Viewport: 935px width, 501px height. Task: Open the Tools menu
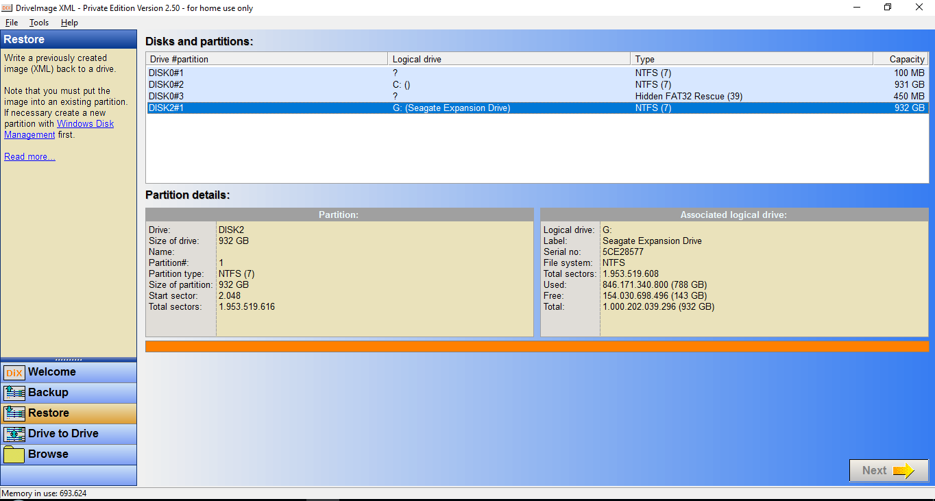point(39,23)
